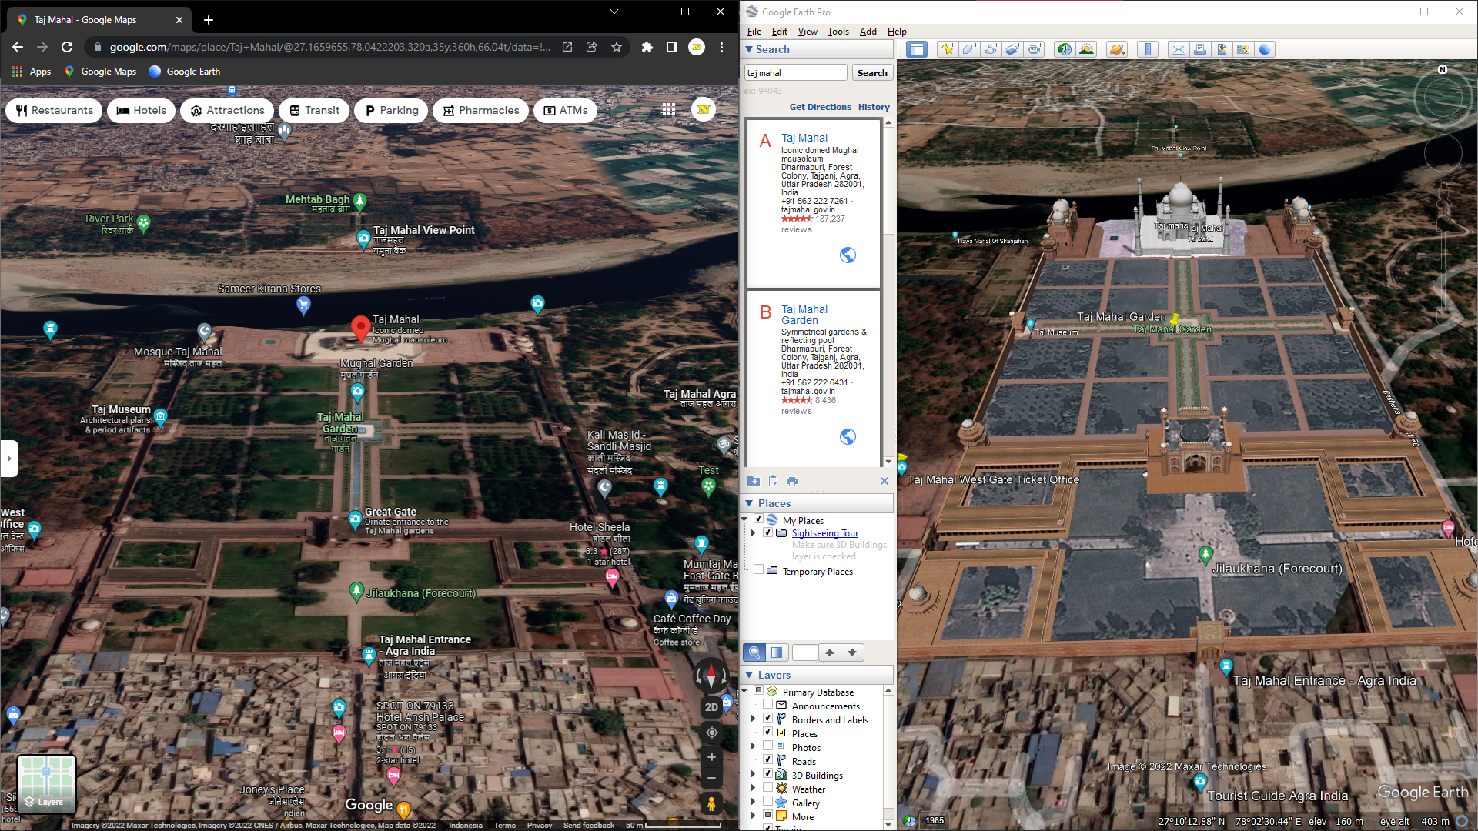
Task: Open Get Directions link
Action: pos(820,107)
